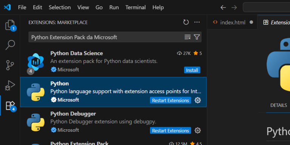This screenshot has width=290, height=145.
Task: Install the Python Data Science pack
Action: coord(192,70)
